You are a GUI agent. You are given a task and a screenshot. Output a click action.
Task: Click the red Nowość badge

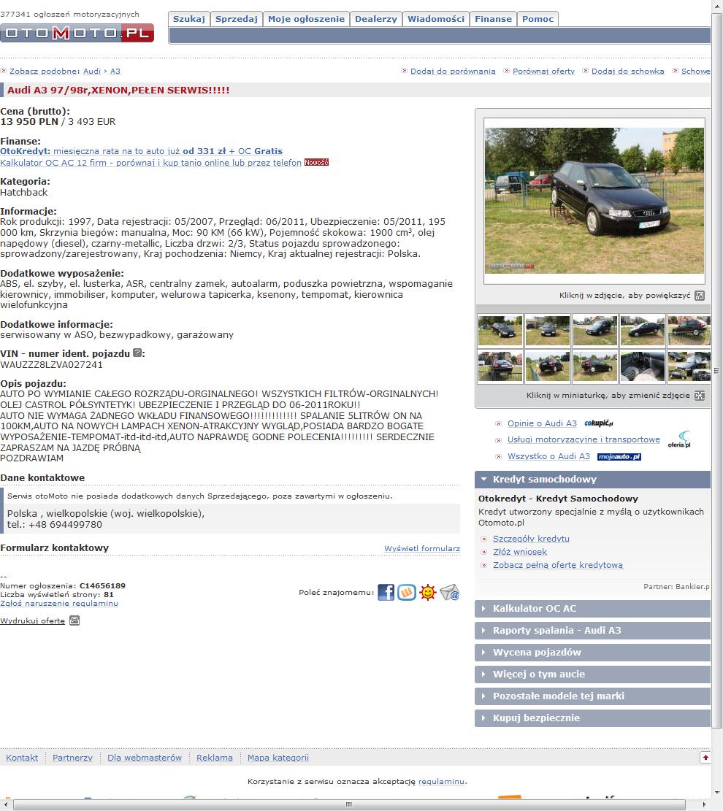click(x=316, y=162)
